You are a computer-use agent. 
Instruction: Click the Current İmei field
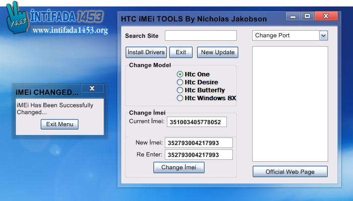(197, 122)
